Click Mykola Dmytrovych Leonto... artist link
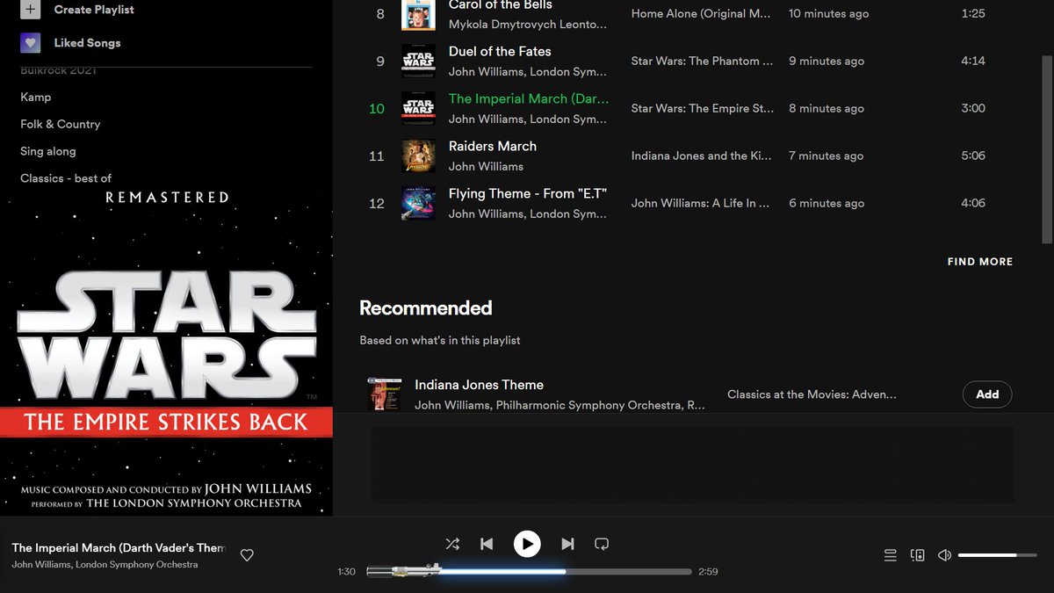Screen dimensions: 1054x593 coord(528,25)
